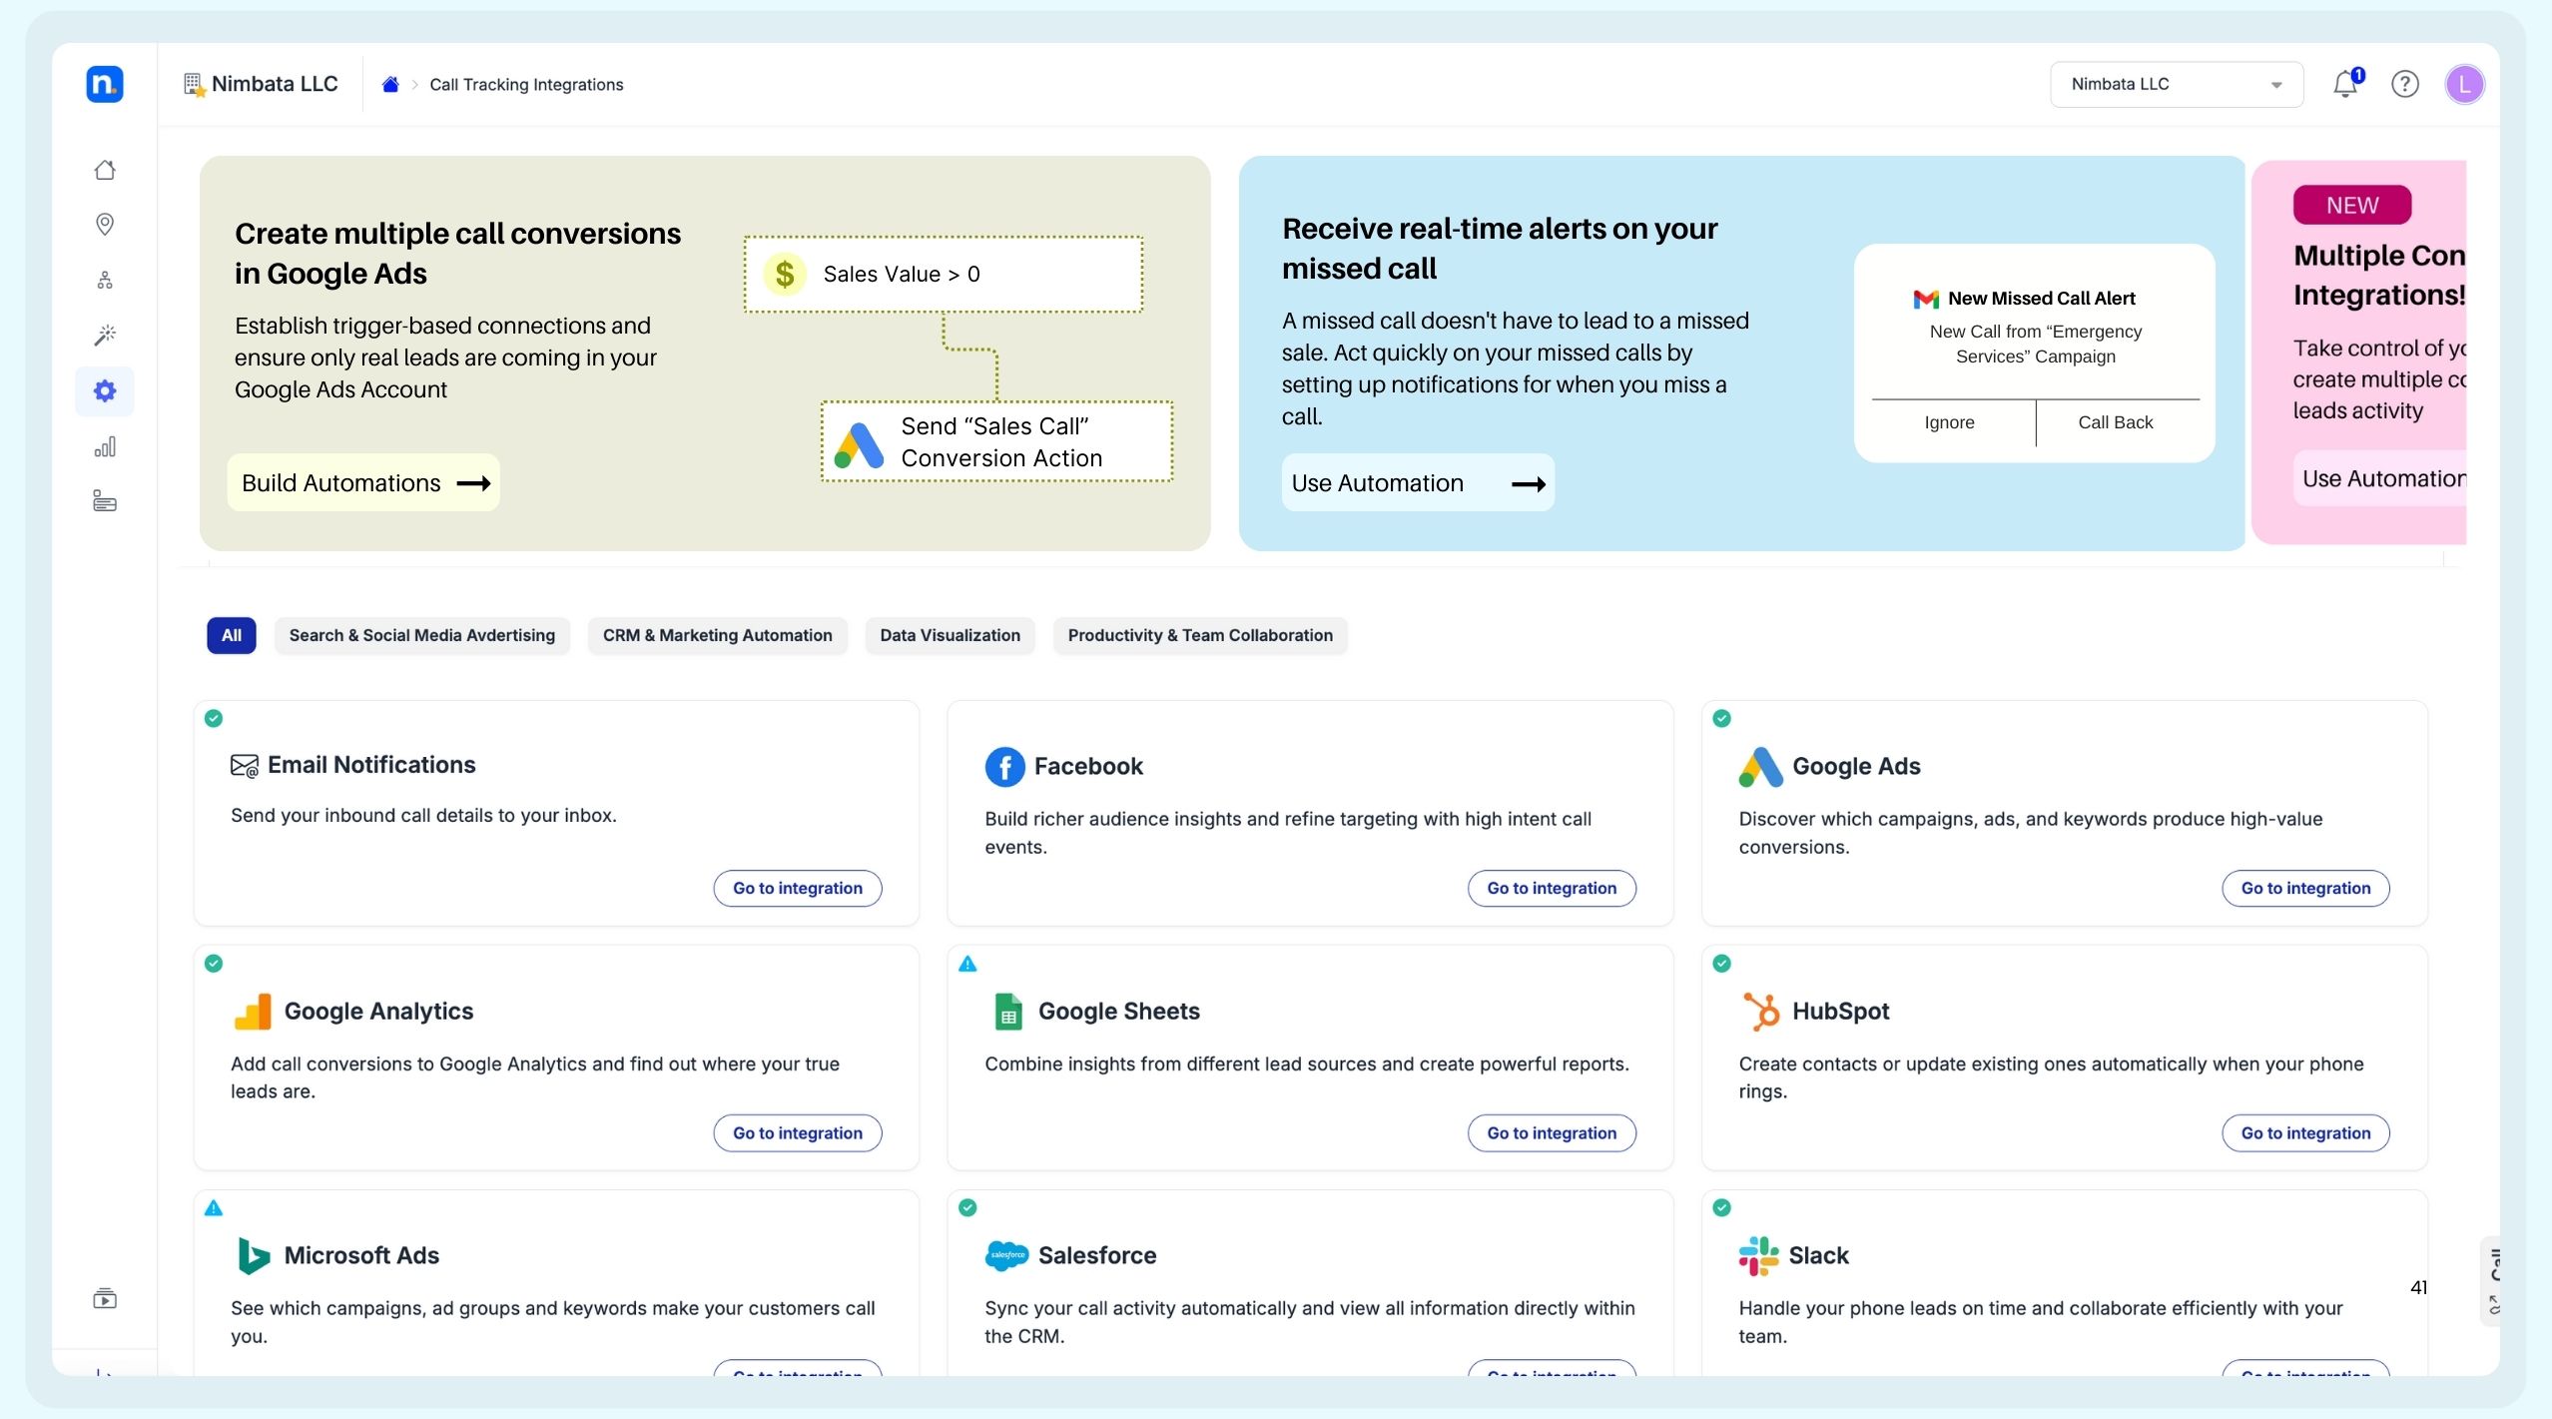Image resolution: width=2552 pixels, height=1419 pixels.
Task: Click the magic wand sidebar icon
Action: [105, 335]
